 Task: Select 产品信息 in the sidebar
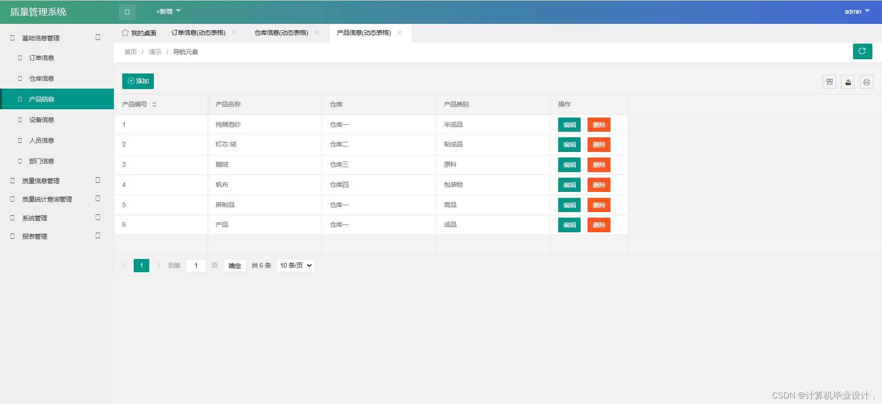click(57, 99)
